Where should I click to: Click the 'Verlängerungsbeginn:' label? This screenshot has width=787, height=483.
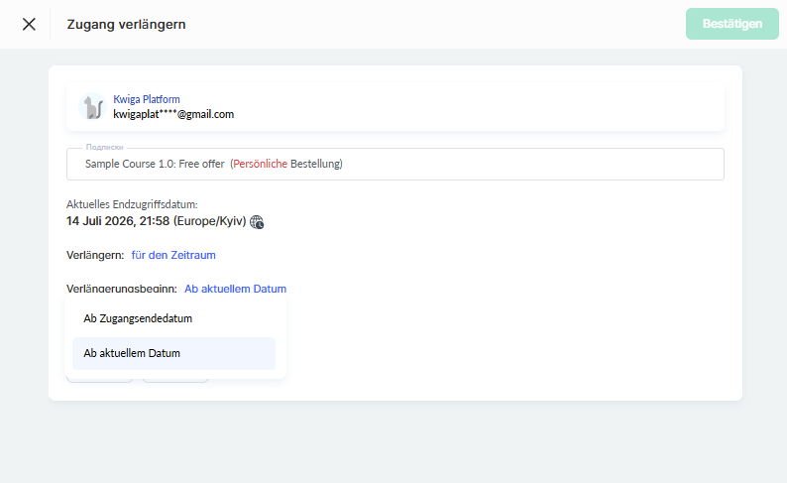click(x=122, y=290)
